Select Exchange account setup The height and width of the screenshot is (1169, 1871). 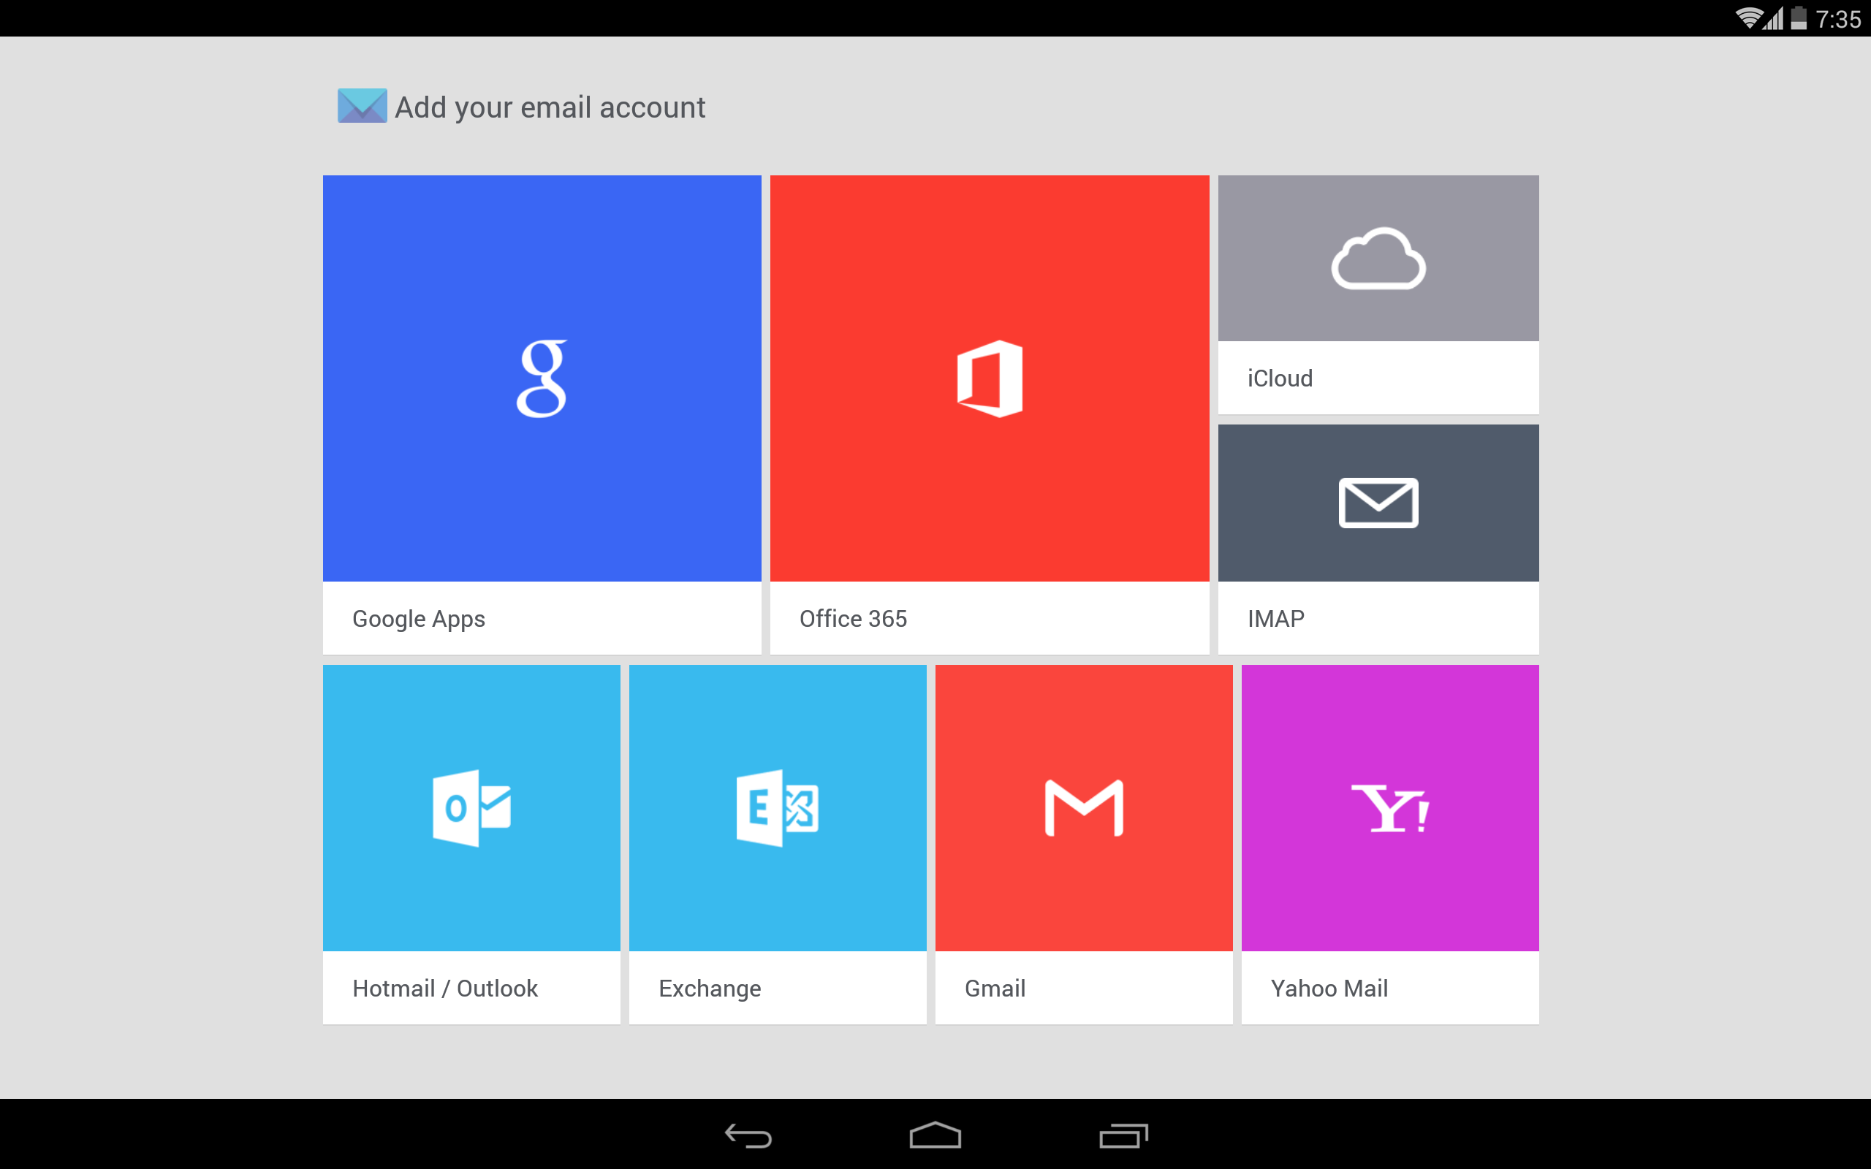[777, 842]
